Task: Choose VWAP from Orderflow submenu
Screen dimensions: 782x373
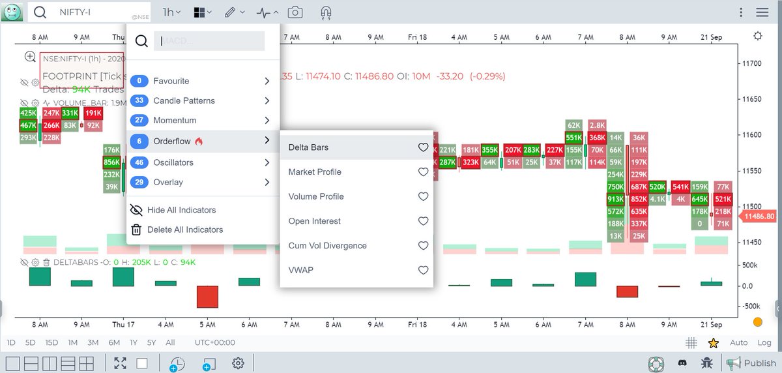Action: pos(356,270)
